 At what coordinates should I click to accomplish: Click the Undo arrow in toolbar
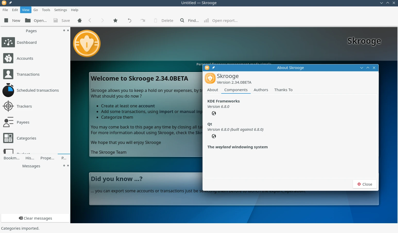tap(130, 21)
